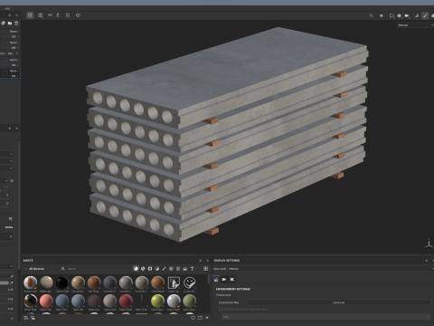This screenshot has width=434, height=326.
Task: Click the pentagon icon at Assets panel bottom-right
Action: (193, 318)
